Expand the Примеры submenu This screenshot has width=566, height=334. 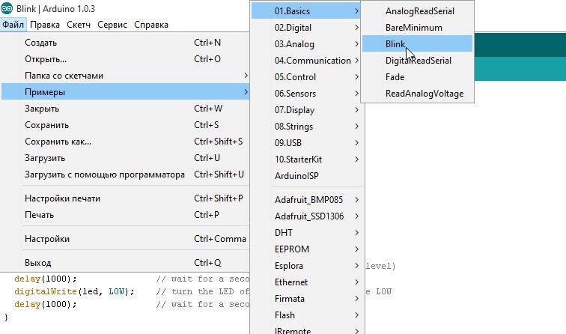(x=125, y=92)
